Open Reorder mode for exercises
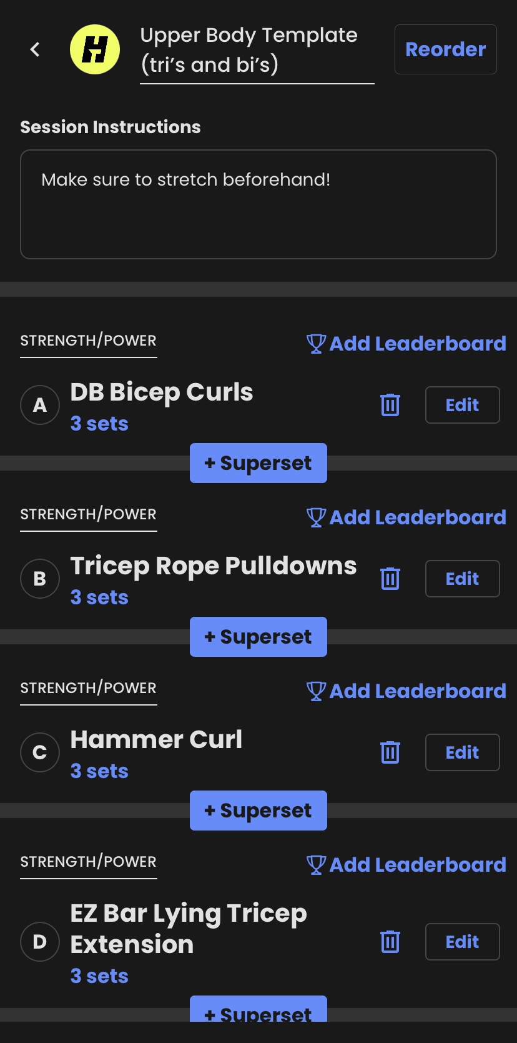 coord(446,49)
